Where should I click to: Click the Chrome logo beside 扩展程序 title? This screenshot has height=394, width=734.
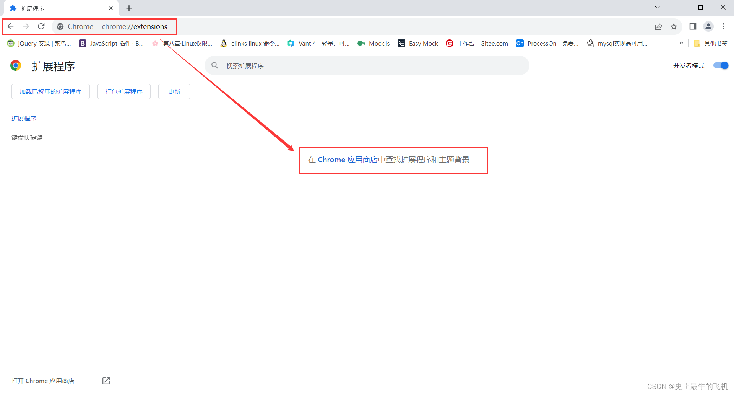[x=16, y=66]
